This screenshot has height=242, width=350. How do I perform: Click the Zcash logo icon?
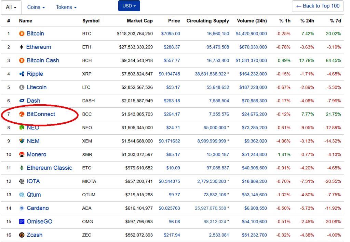point(22,235)
